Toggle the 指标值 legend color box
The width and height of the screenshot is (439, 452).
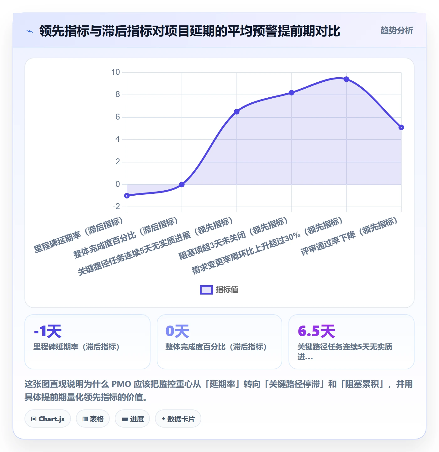click(x=206, y=290)
